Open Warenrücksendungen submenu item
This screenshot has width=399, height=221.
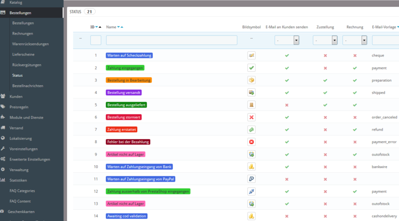pos(30,44)
